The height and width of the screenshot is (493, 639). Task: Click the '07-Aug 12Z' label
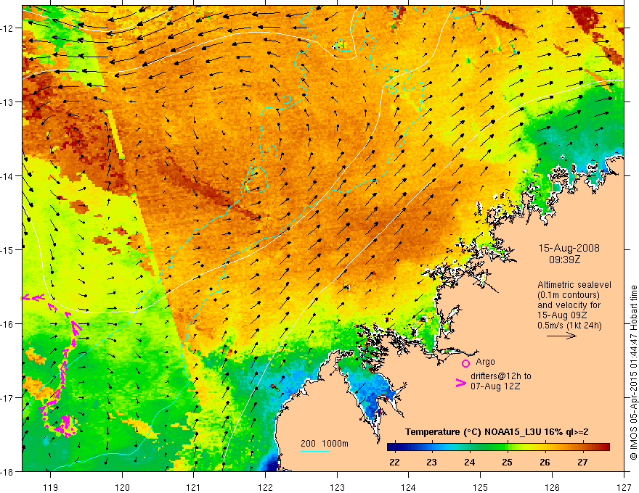point(495,386)
